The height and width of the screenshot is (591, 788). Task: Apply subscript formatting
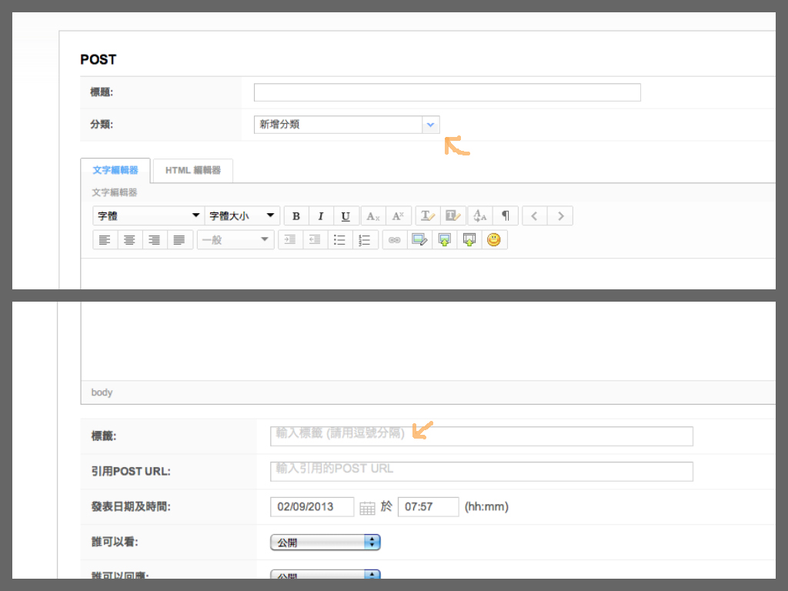pyautogui.click(x=373, y=216)
